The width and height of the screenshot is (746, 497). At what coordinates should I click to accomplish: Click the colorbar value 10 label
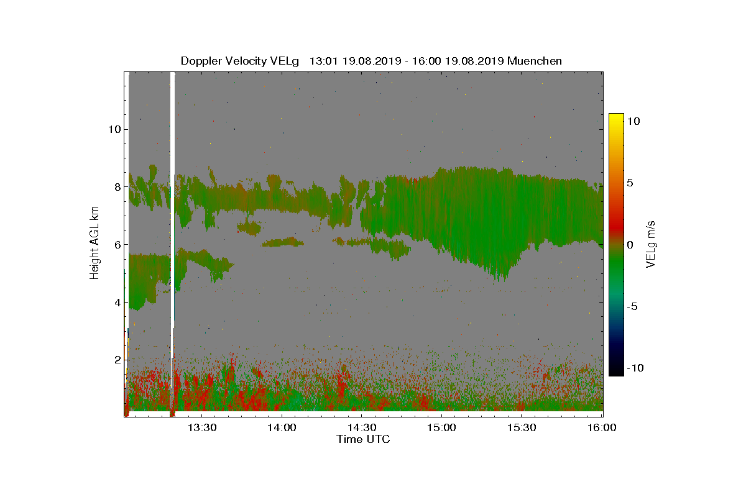[x=633, y=122]
